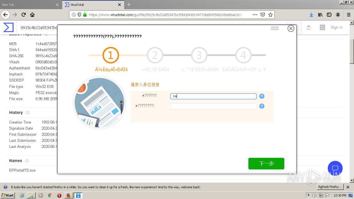Click help icon beside the first field
The image size is (354, 199).
pos(262,96)
